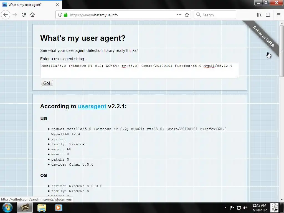Click the Go! button
This screenshot has height=213, width=284.
click(47, 83)
